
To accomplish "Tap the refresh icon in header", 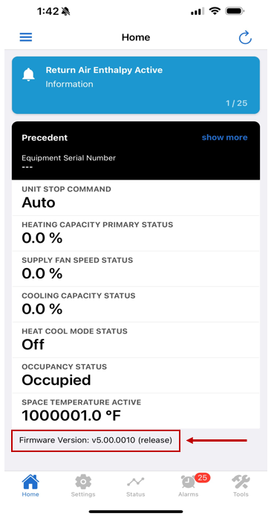I will (x=245, y=37).
